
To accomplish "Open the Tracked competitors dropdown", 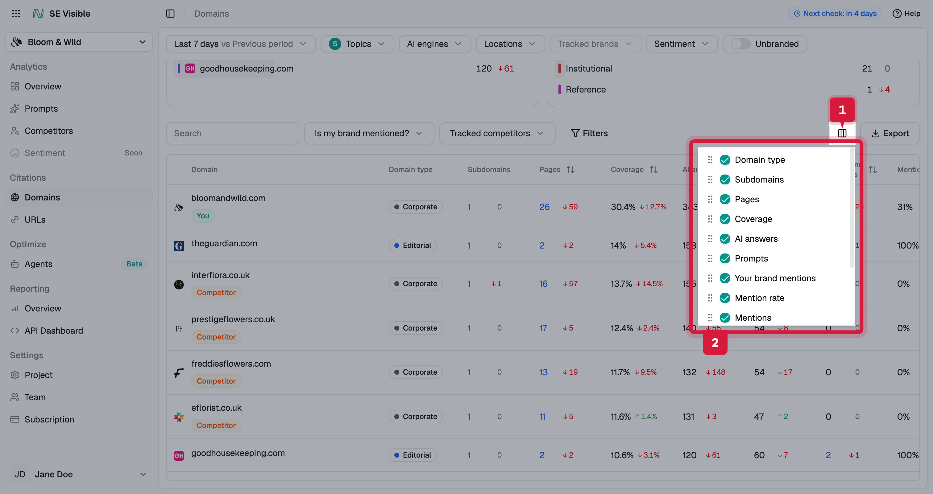I will pyautogui.click(x=497, y=133).
